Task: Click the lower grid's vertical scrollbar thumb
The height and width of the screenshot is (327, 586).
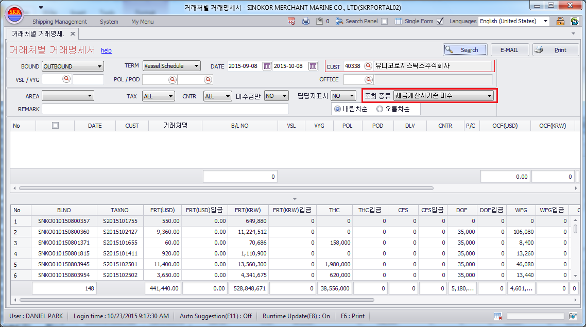Action: 575,228
